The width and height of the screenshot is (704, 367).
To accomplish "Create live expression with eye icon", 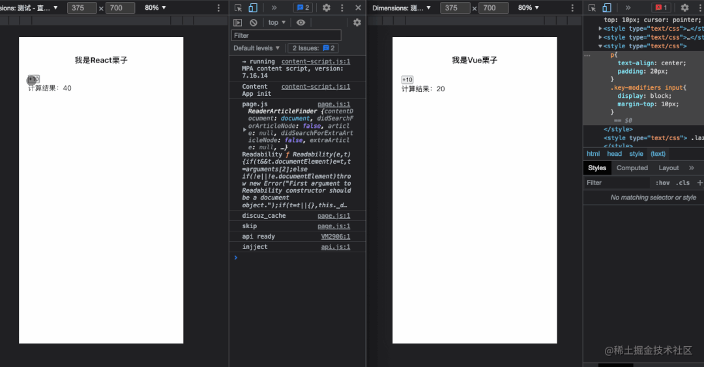I will coord(301,22).
